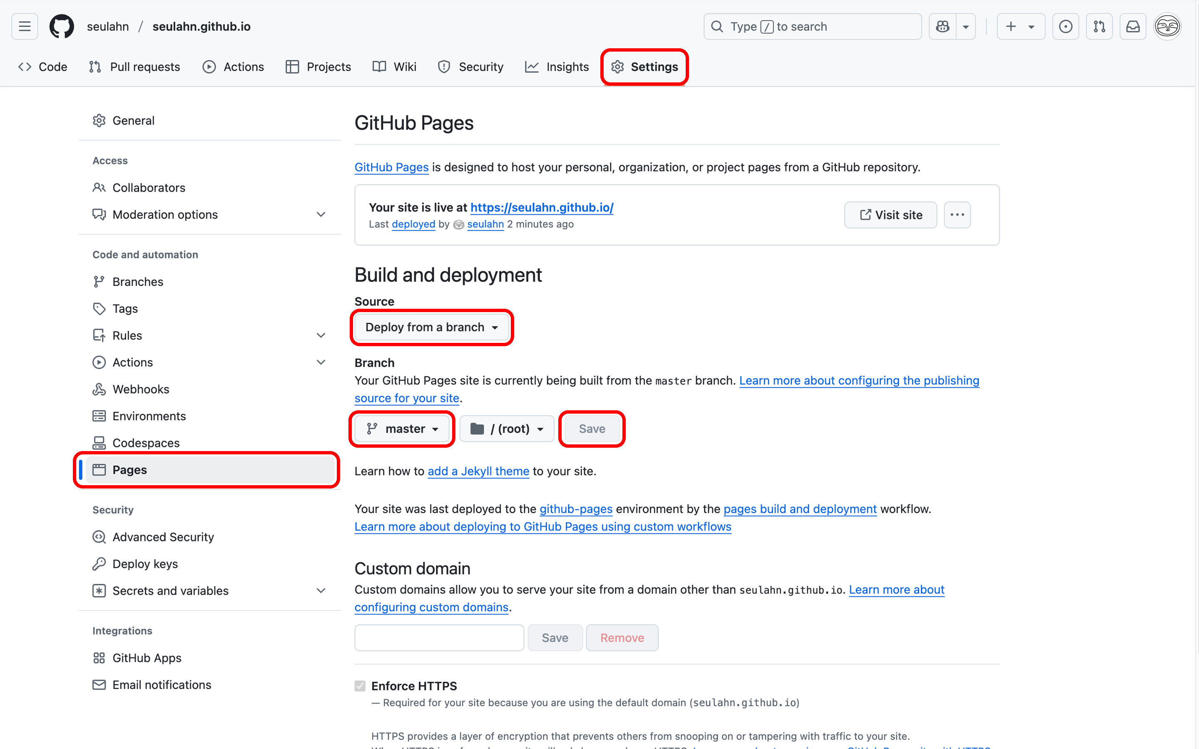
Task: Open the user avatar menu
Action: [1167, 26]
